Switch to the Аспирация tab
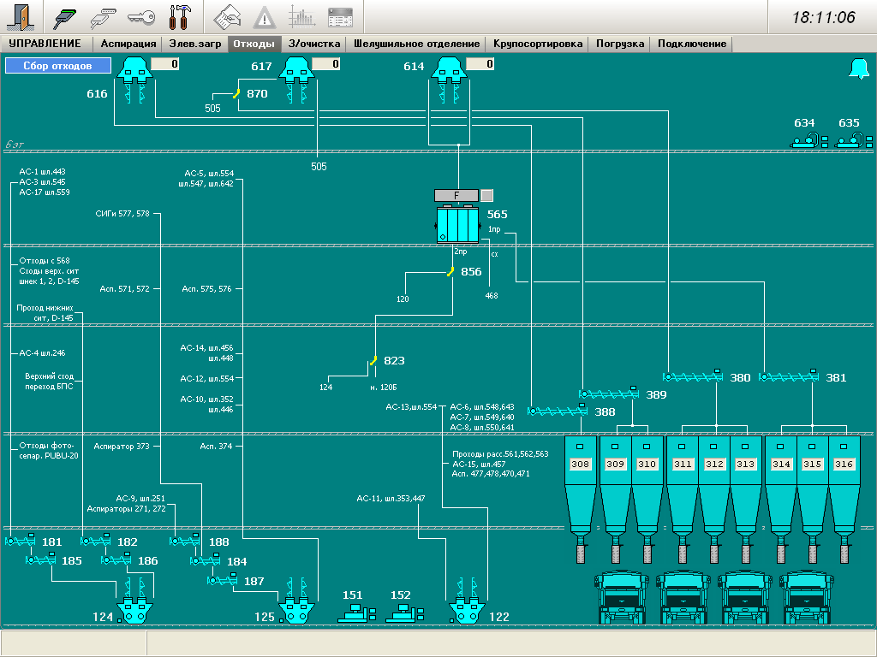Viewport: 877px width, 657px height. point(128,44)
